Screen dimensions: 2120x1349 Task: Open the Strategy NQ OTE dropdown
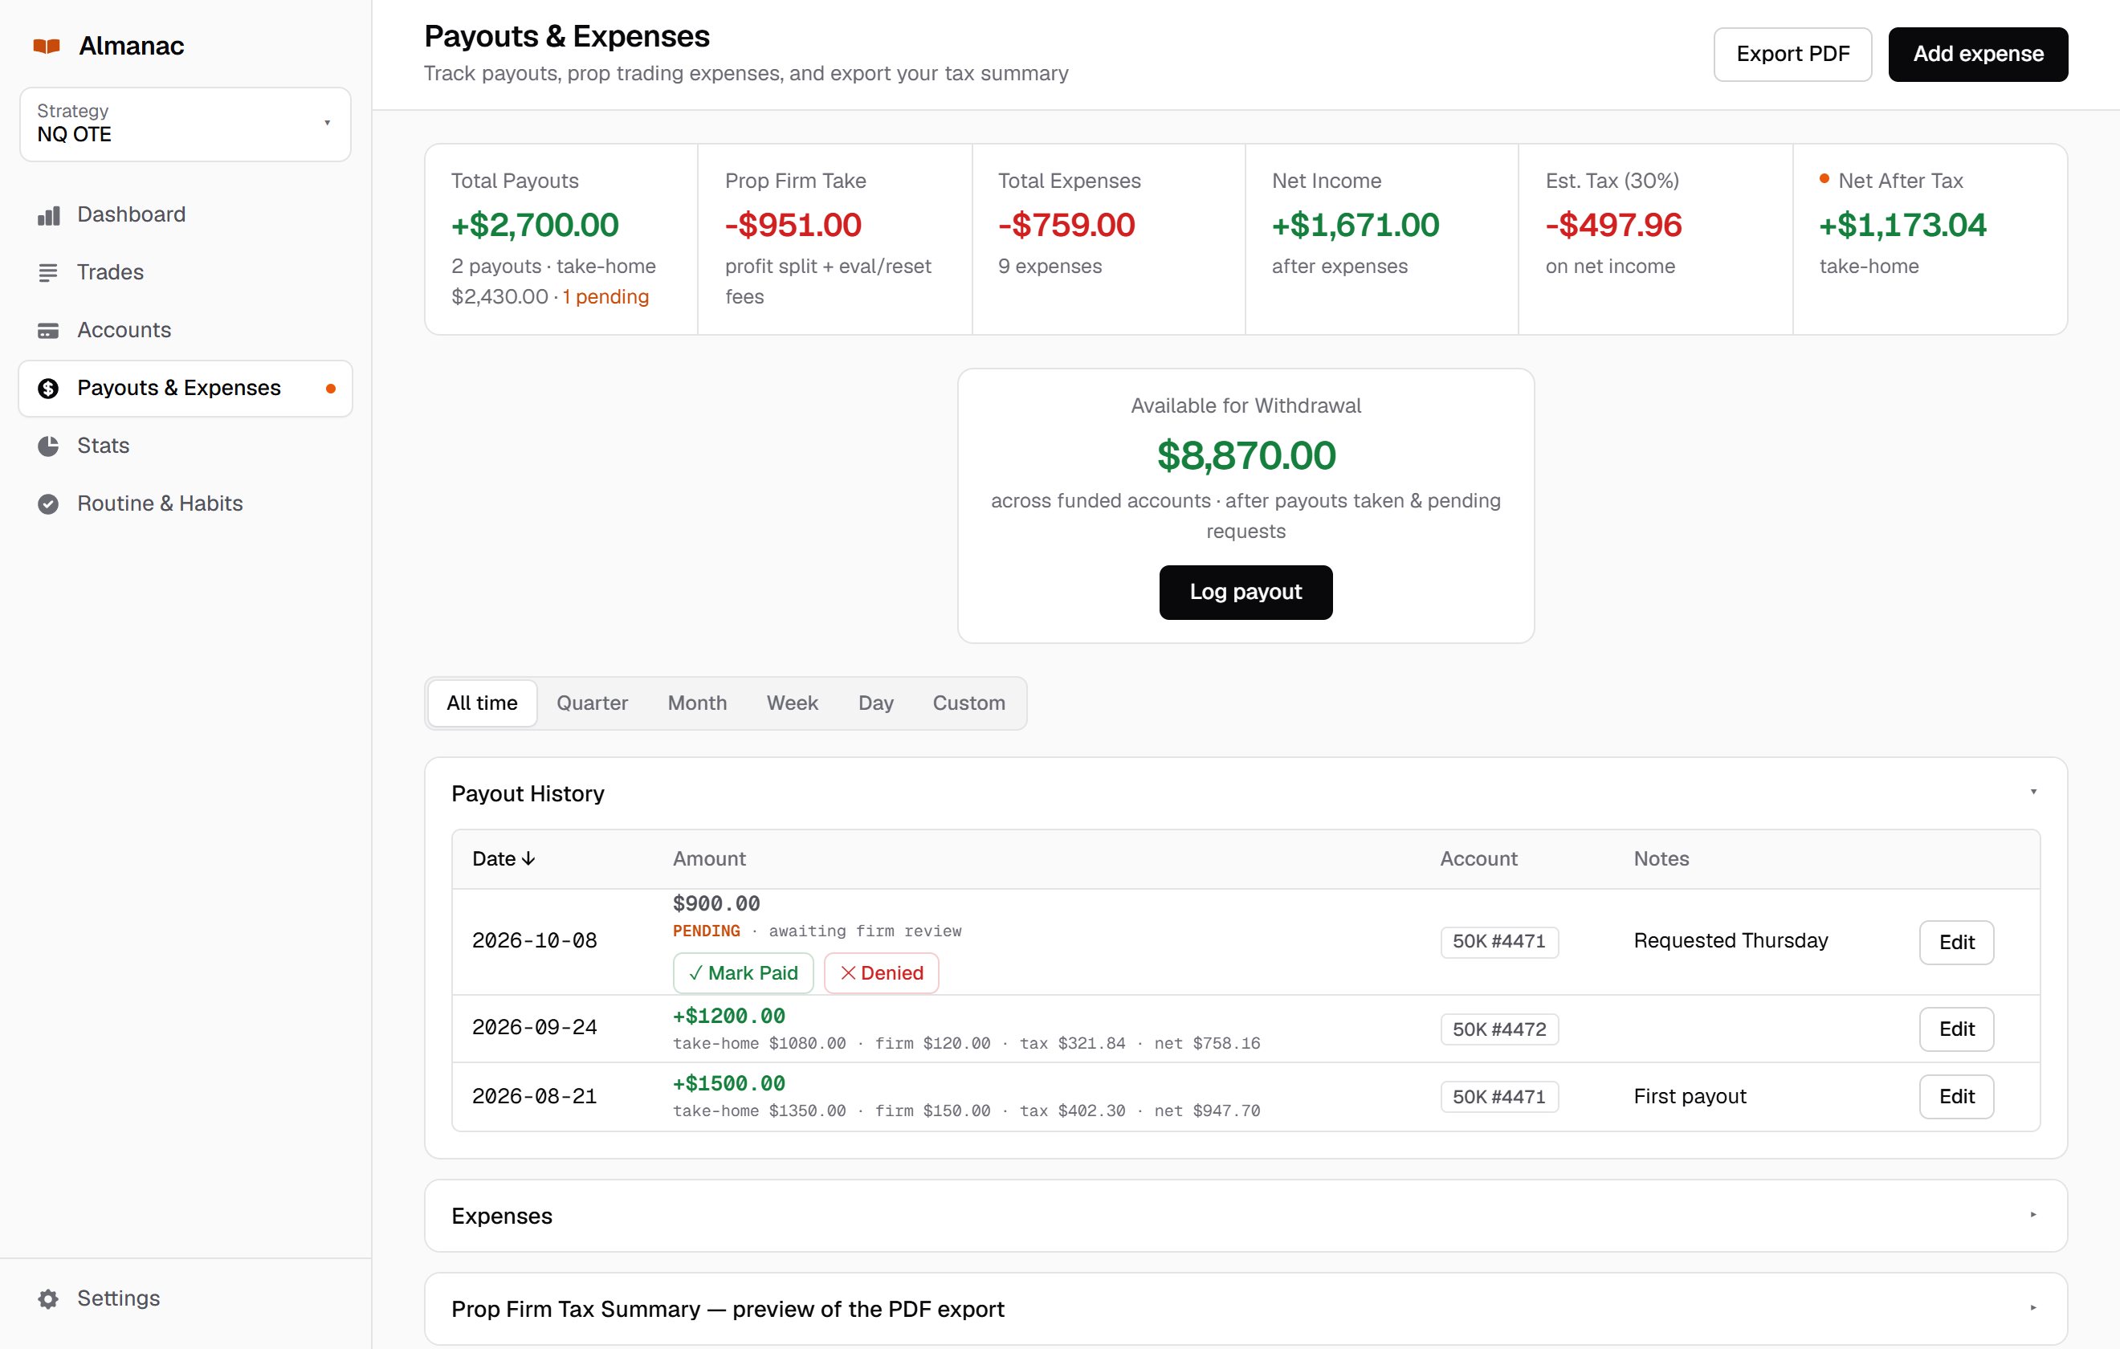coord(185,124)
